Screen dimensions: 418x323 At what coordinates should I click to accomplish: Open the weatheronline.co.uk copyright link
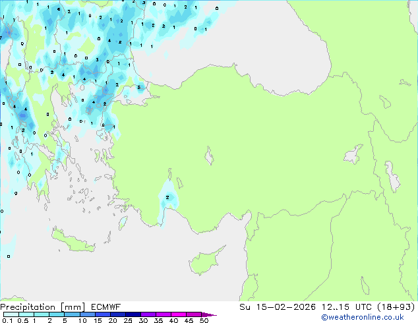click(363, 317)
